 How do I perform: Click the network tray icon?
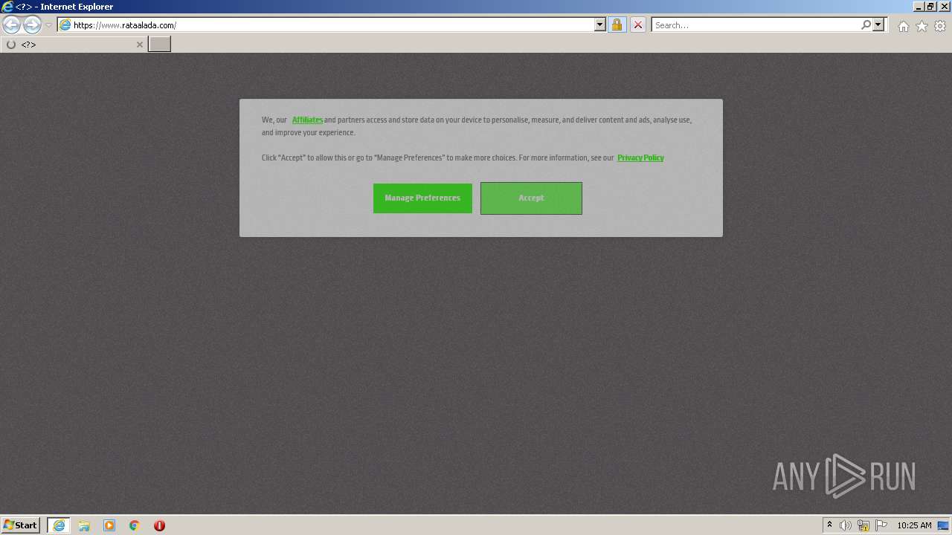pos(863,525)
